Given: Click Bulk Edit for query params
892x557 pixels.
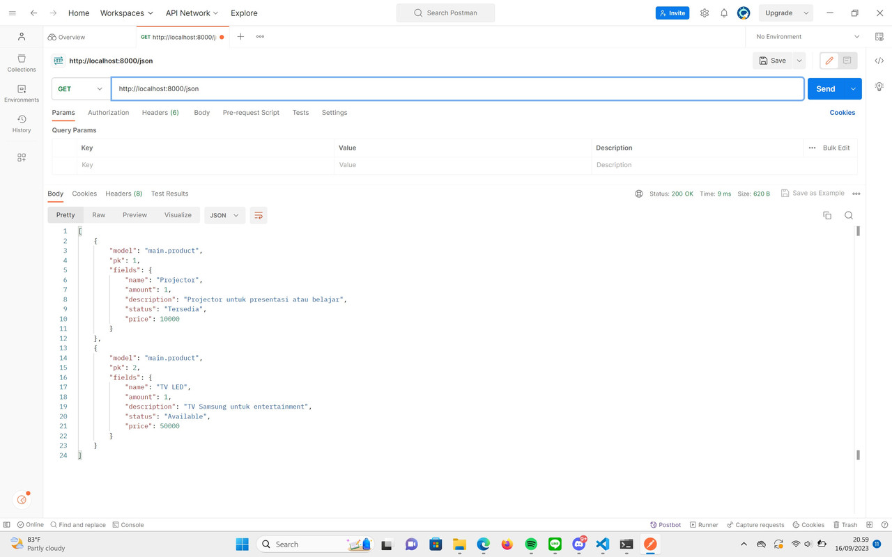Looking at the screenshot, I should [x=836, y=148].
